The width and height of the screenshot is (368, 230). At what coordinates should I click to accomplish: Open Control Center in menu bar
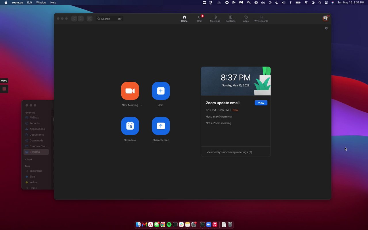[326, 3]
